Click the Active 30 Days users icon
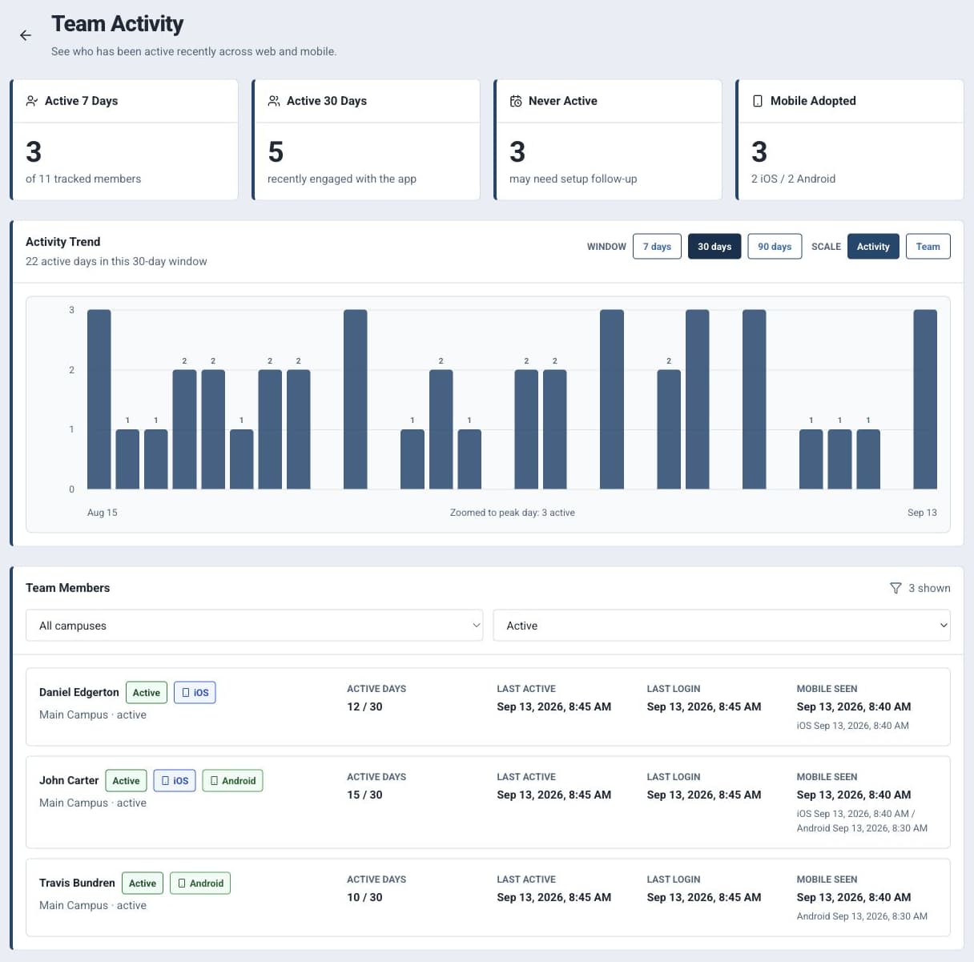Viewport: 974px width, 962px height. (x=274, y=101)
